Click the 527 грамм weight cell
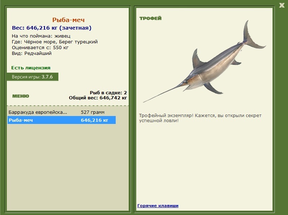The width and height of the screenshot is (288, 215). 93,112
